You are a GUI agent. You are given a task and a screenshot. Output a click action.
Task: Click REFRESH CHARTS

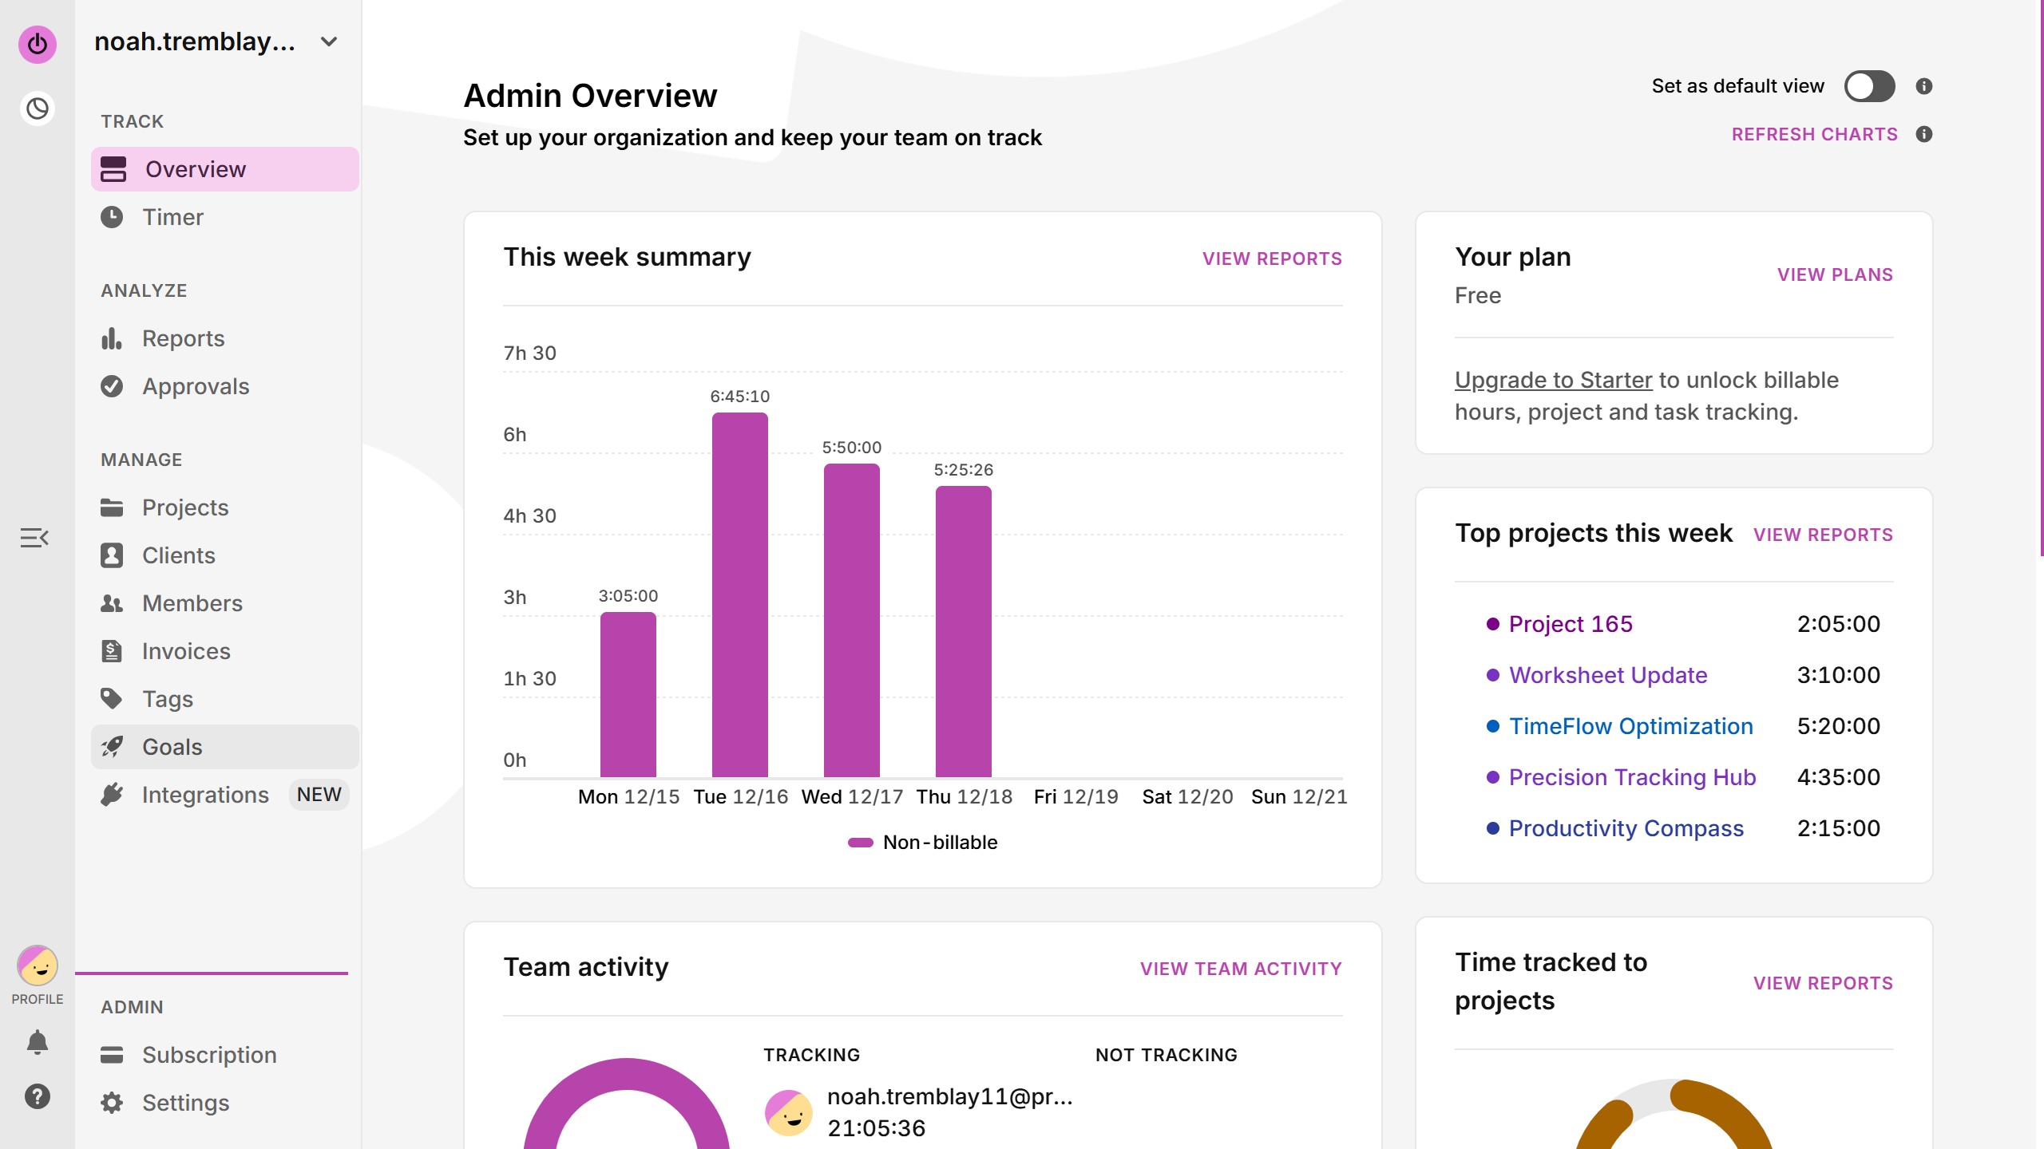pyautogui.click(x=1814, y=134)
